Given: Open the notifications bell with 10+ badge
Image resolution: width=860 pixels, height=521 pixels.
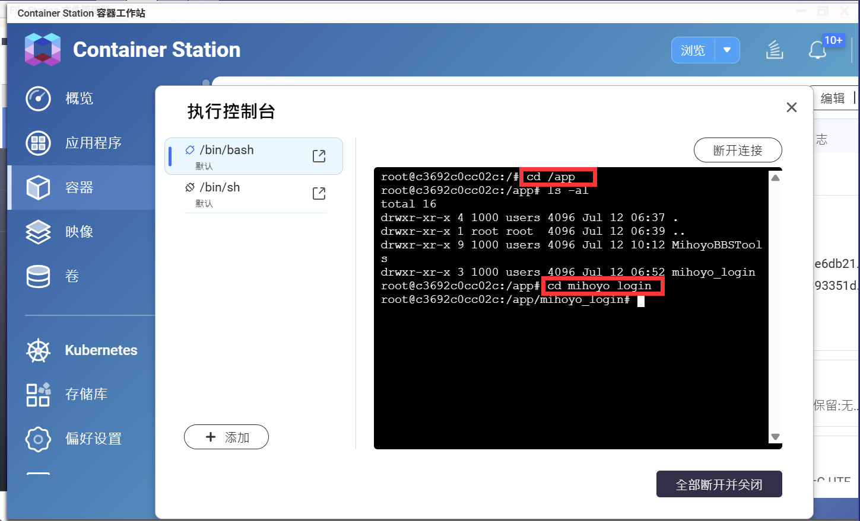Looking at the screenshot, I should click(x=818, y=50).
